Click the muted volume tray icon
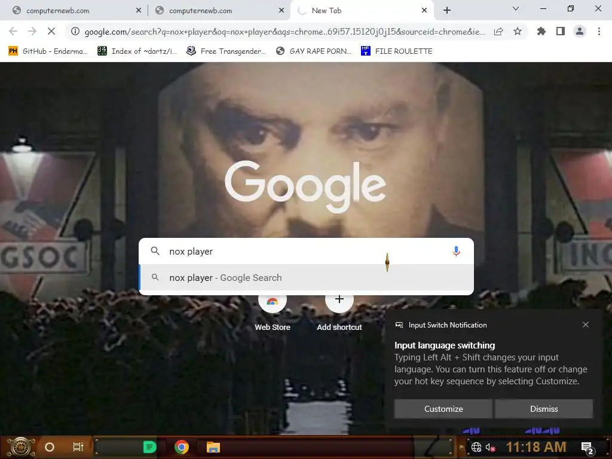The image size is (612, 459). coord(490,447)
